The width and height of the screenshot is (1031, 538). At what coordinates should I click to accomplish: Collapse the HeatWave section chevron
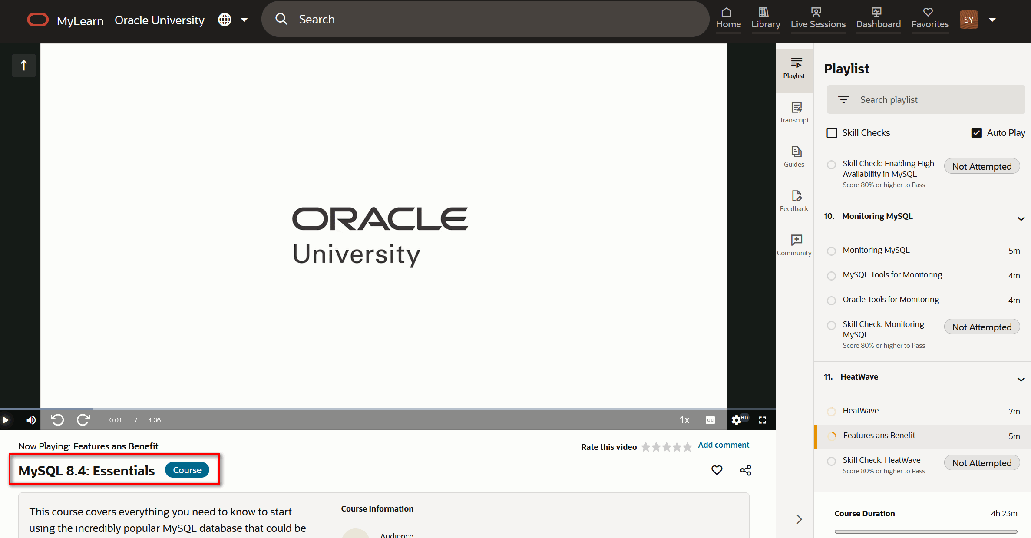(x=1021, y=379)
